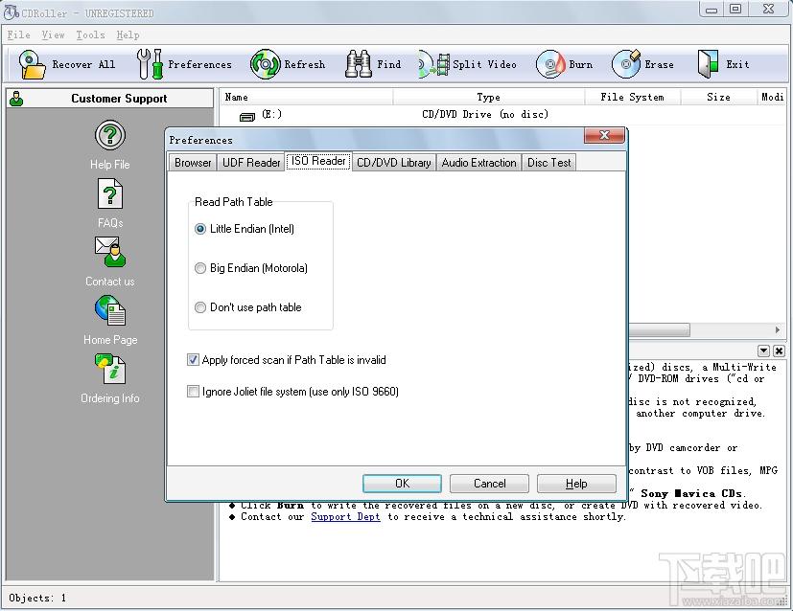
Task: Enable Ignore Joliet file system checkbox
Action: 193,392
